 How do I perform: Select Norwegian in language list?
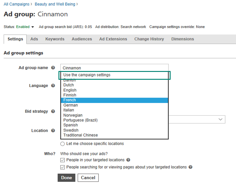(x=115, y=115)
